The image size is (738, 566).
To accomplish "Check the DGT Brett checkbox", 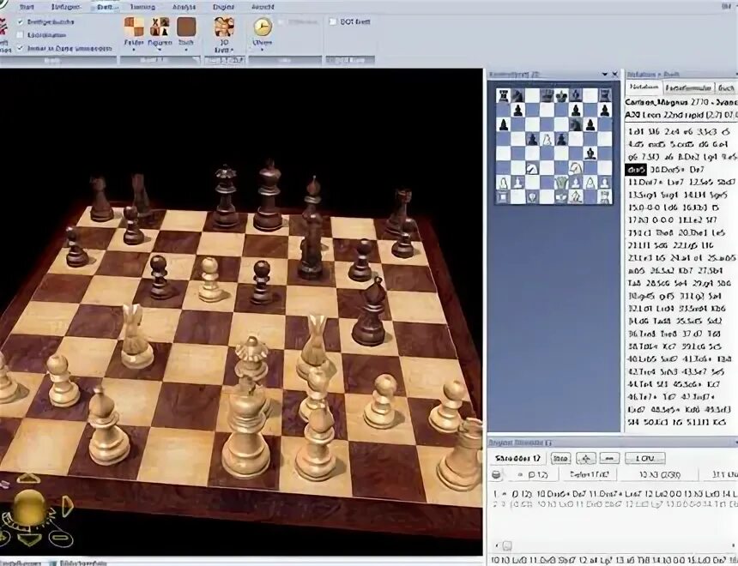I will pyautogui.click(x=332, y=21).
